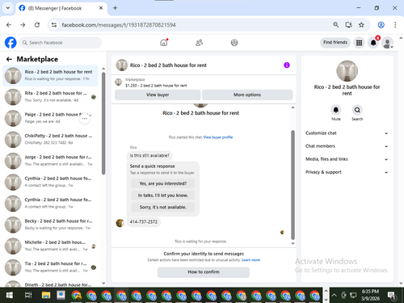Screen dimensions: 404x303
Task: Send quick reply 'Yes, are you interested?'
Action: (x=163, y=183)
